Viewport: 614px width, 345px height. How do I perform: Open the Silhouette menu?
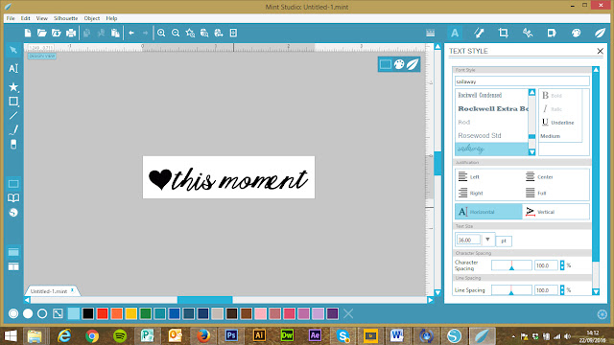tap(66, 18)
